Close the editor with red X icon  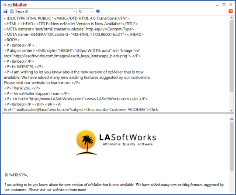[230, 11]
